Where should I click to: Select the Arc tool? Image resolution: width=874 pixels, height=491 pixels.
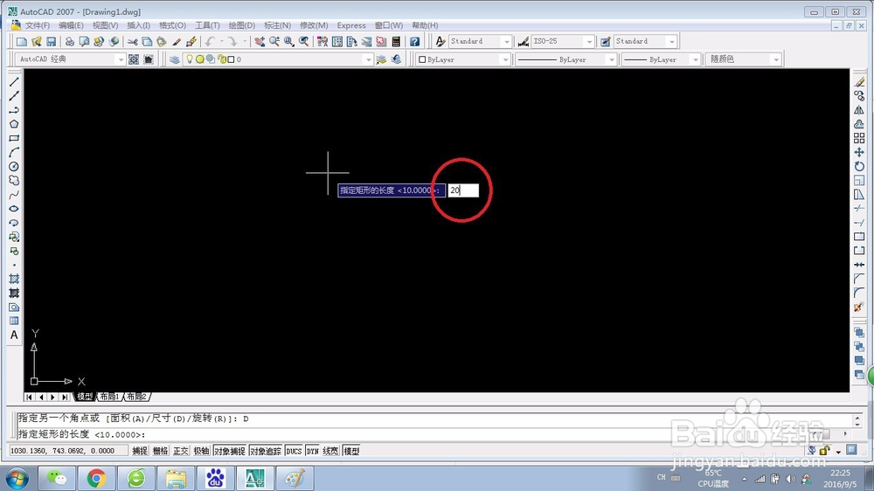click(x=14, y=152)
